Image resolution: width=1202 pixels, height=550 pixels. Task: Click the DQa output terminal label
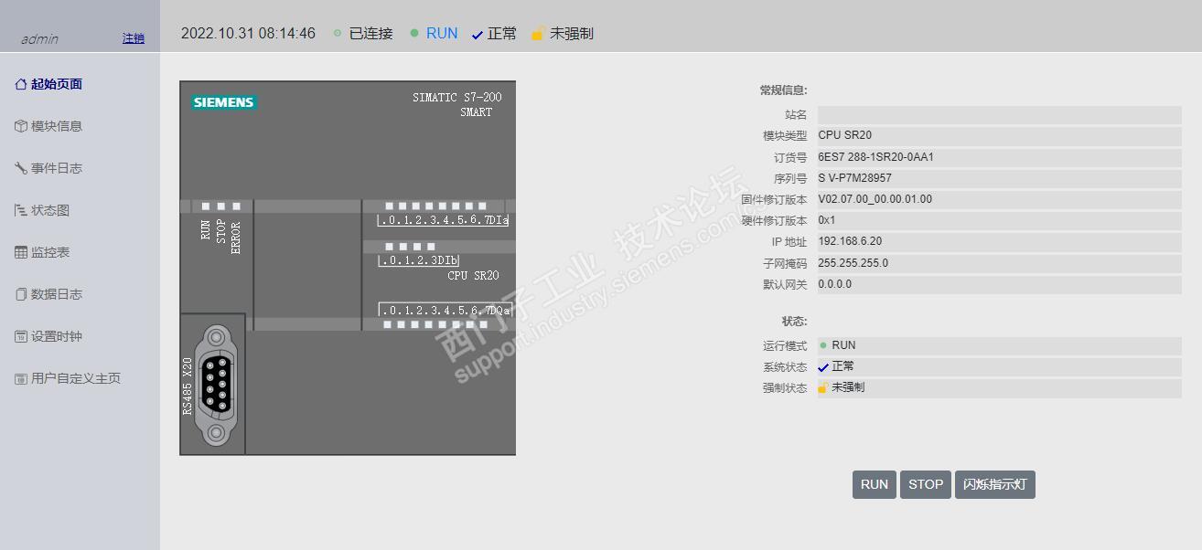[445, 311]
